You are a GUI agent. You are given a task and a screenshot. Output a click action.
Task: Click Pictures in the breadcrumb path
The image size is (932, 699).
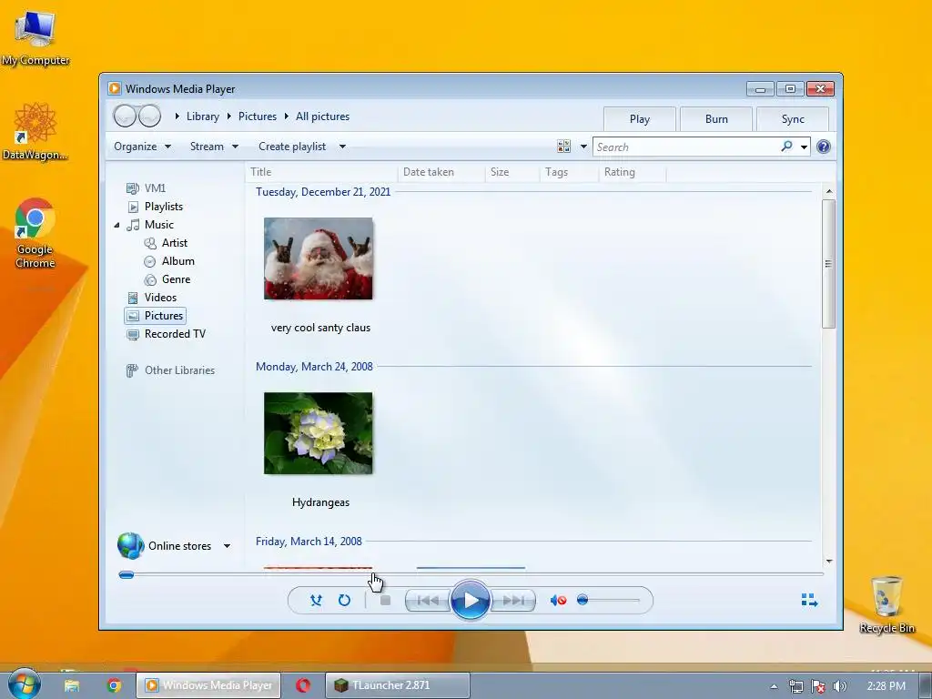click(258, 116)
